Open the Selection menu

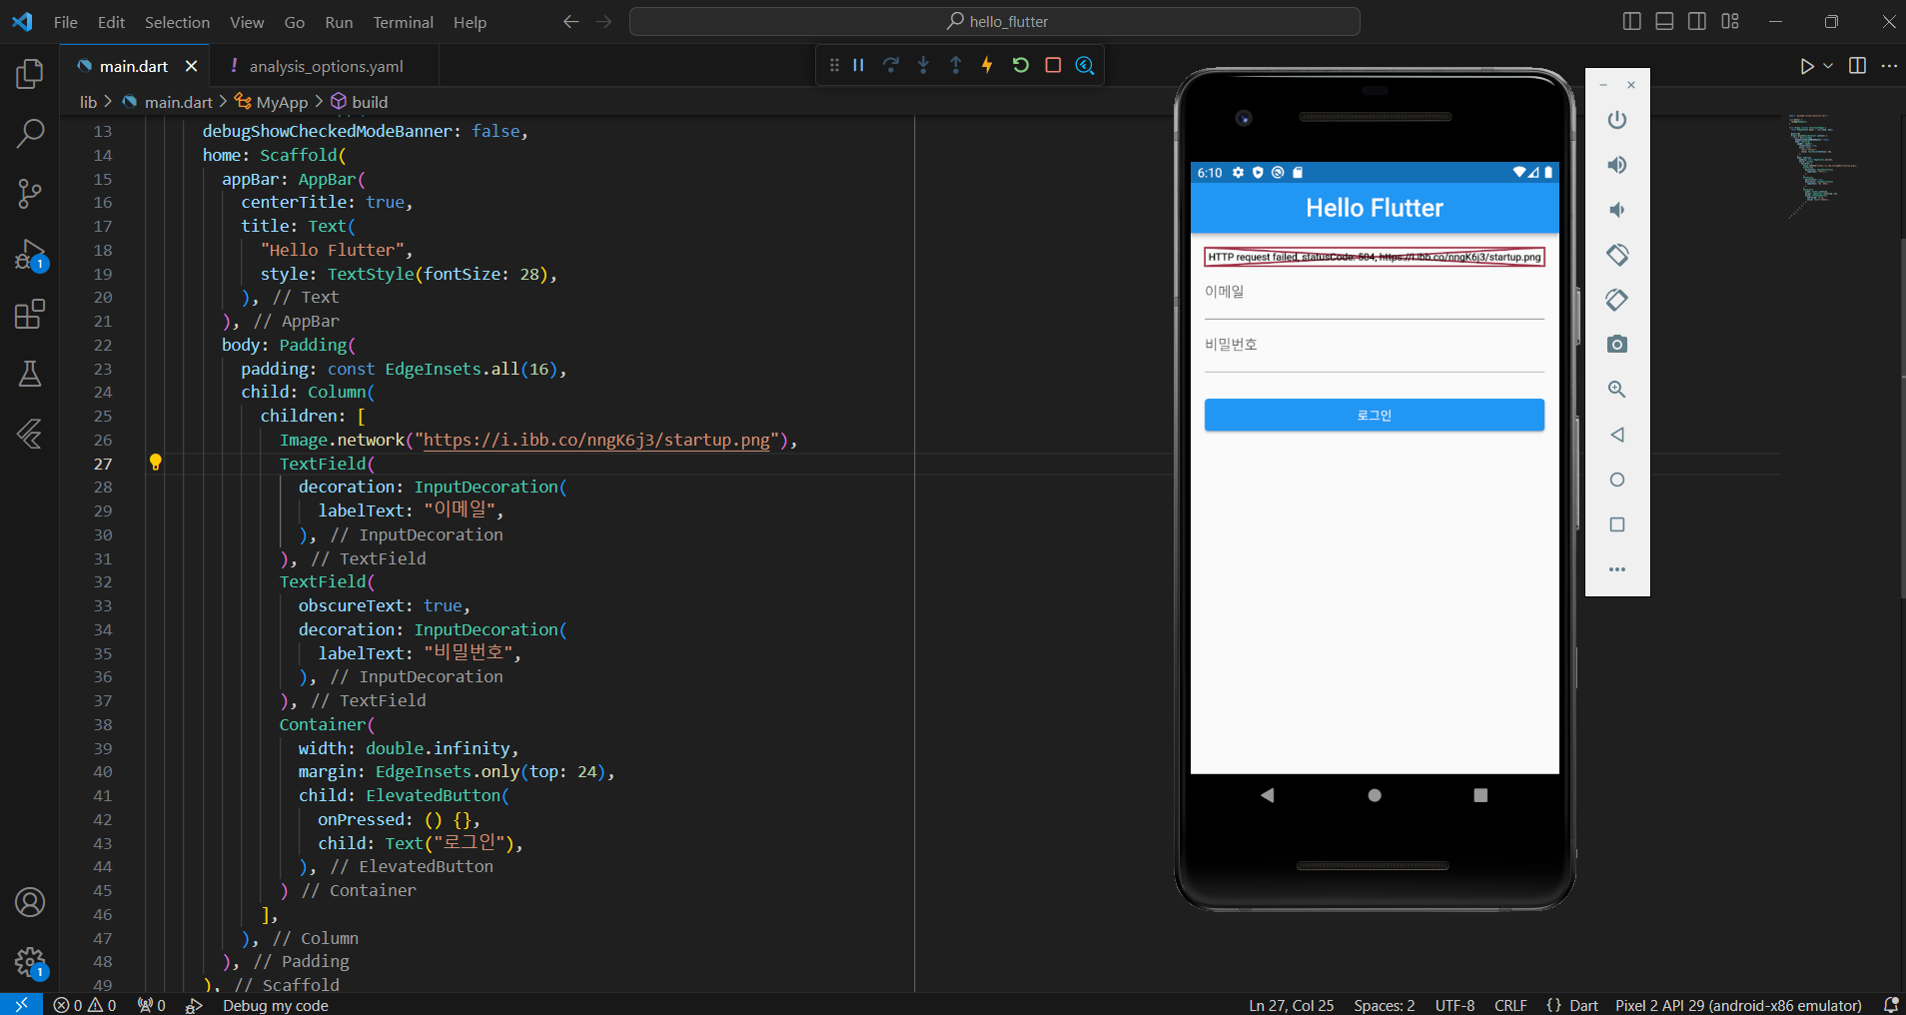(x=177, y=22)
